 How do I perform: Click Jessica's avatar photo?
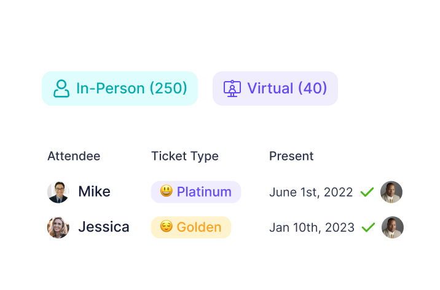(58, 227)
